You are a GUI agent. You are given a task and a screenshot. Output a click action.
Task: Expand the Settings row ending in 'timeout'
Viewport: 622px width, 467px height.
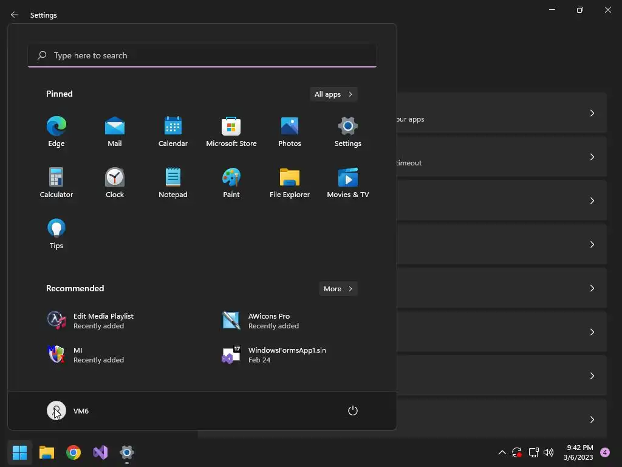click(502, 157)
